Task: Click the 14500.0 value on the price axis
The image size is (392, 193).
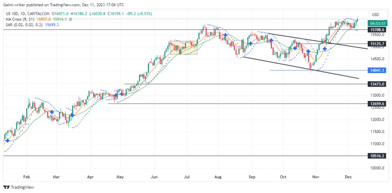Action: [377, 59]
